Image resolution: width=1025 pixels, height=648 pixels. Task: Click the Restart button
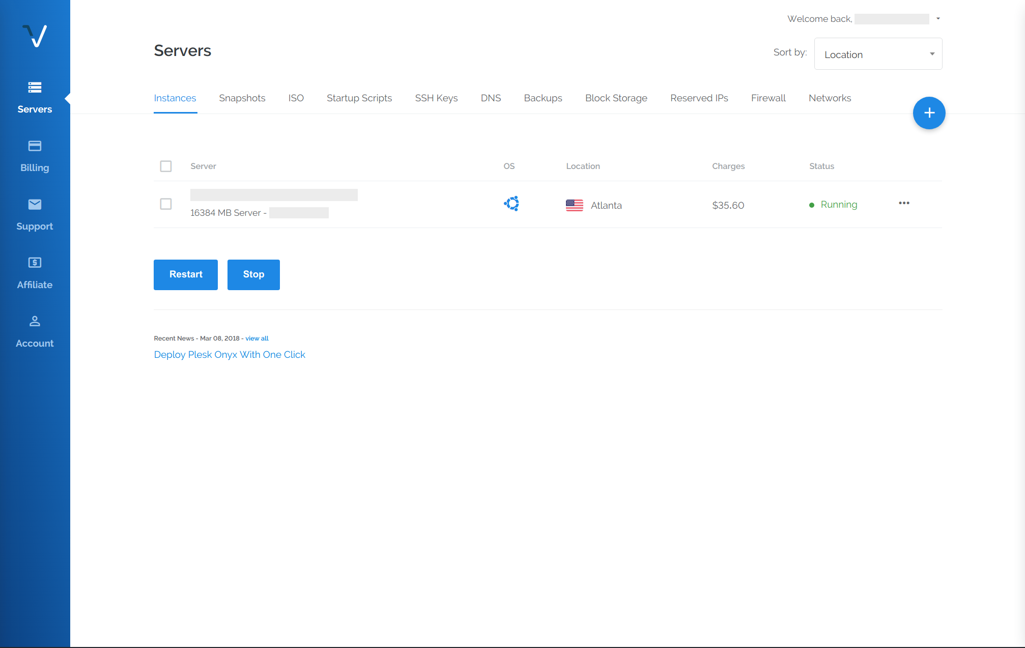tap(186, 275)
